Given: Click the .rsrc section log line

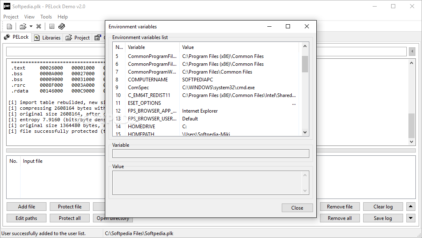Looking at the screenshot, I should click(56, 85).
